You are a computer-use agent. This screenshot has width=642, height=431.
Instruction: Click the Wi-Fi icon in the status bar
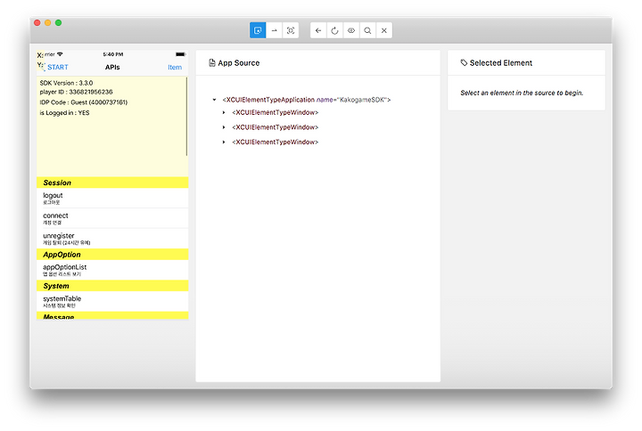60,54
